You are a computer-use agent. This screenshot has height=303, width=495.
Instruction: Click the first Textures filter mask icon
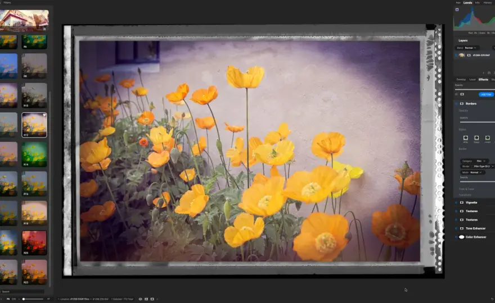pos(462,211)
